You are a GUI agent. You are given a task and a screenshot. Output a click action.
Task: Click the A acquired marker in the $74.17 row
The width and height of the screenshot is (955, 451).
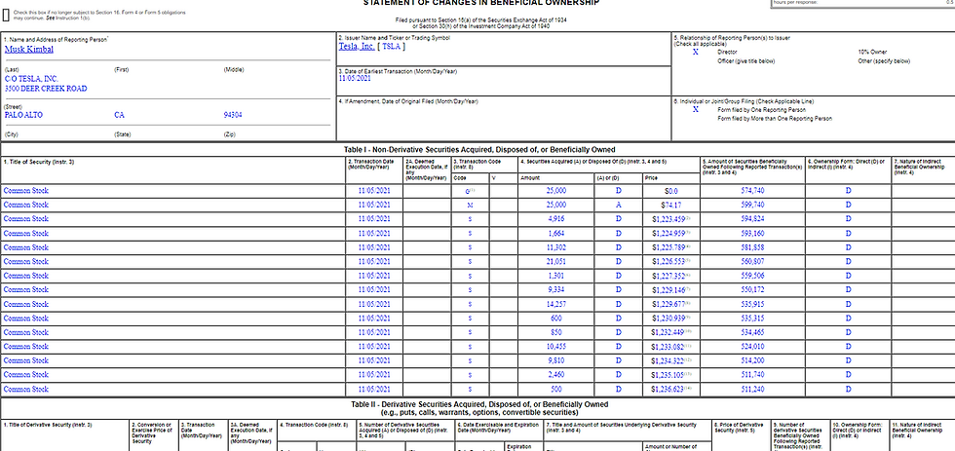point(618,206)
